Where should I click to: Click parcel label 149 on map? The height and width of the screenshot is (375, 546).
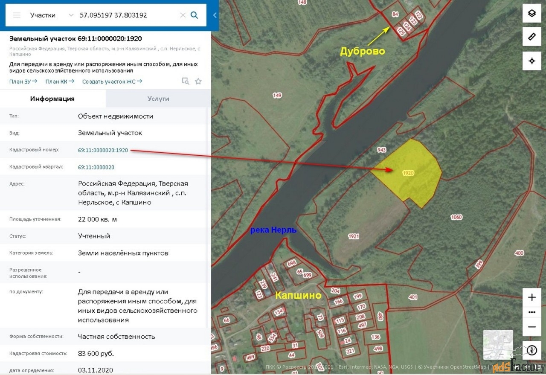pyautogui.click(x=277, y=95)
